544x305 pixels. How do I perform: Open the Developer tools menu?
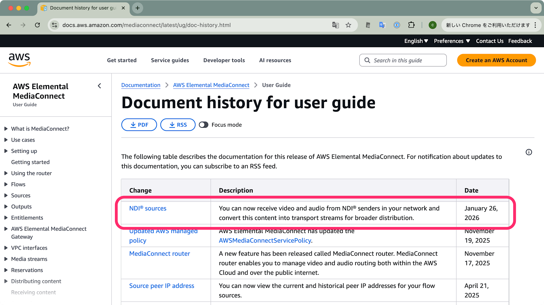[224, 60]
